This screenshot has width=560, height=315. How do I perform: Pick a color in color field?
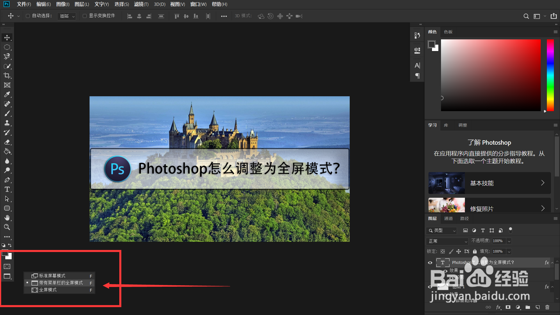491,75
